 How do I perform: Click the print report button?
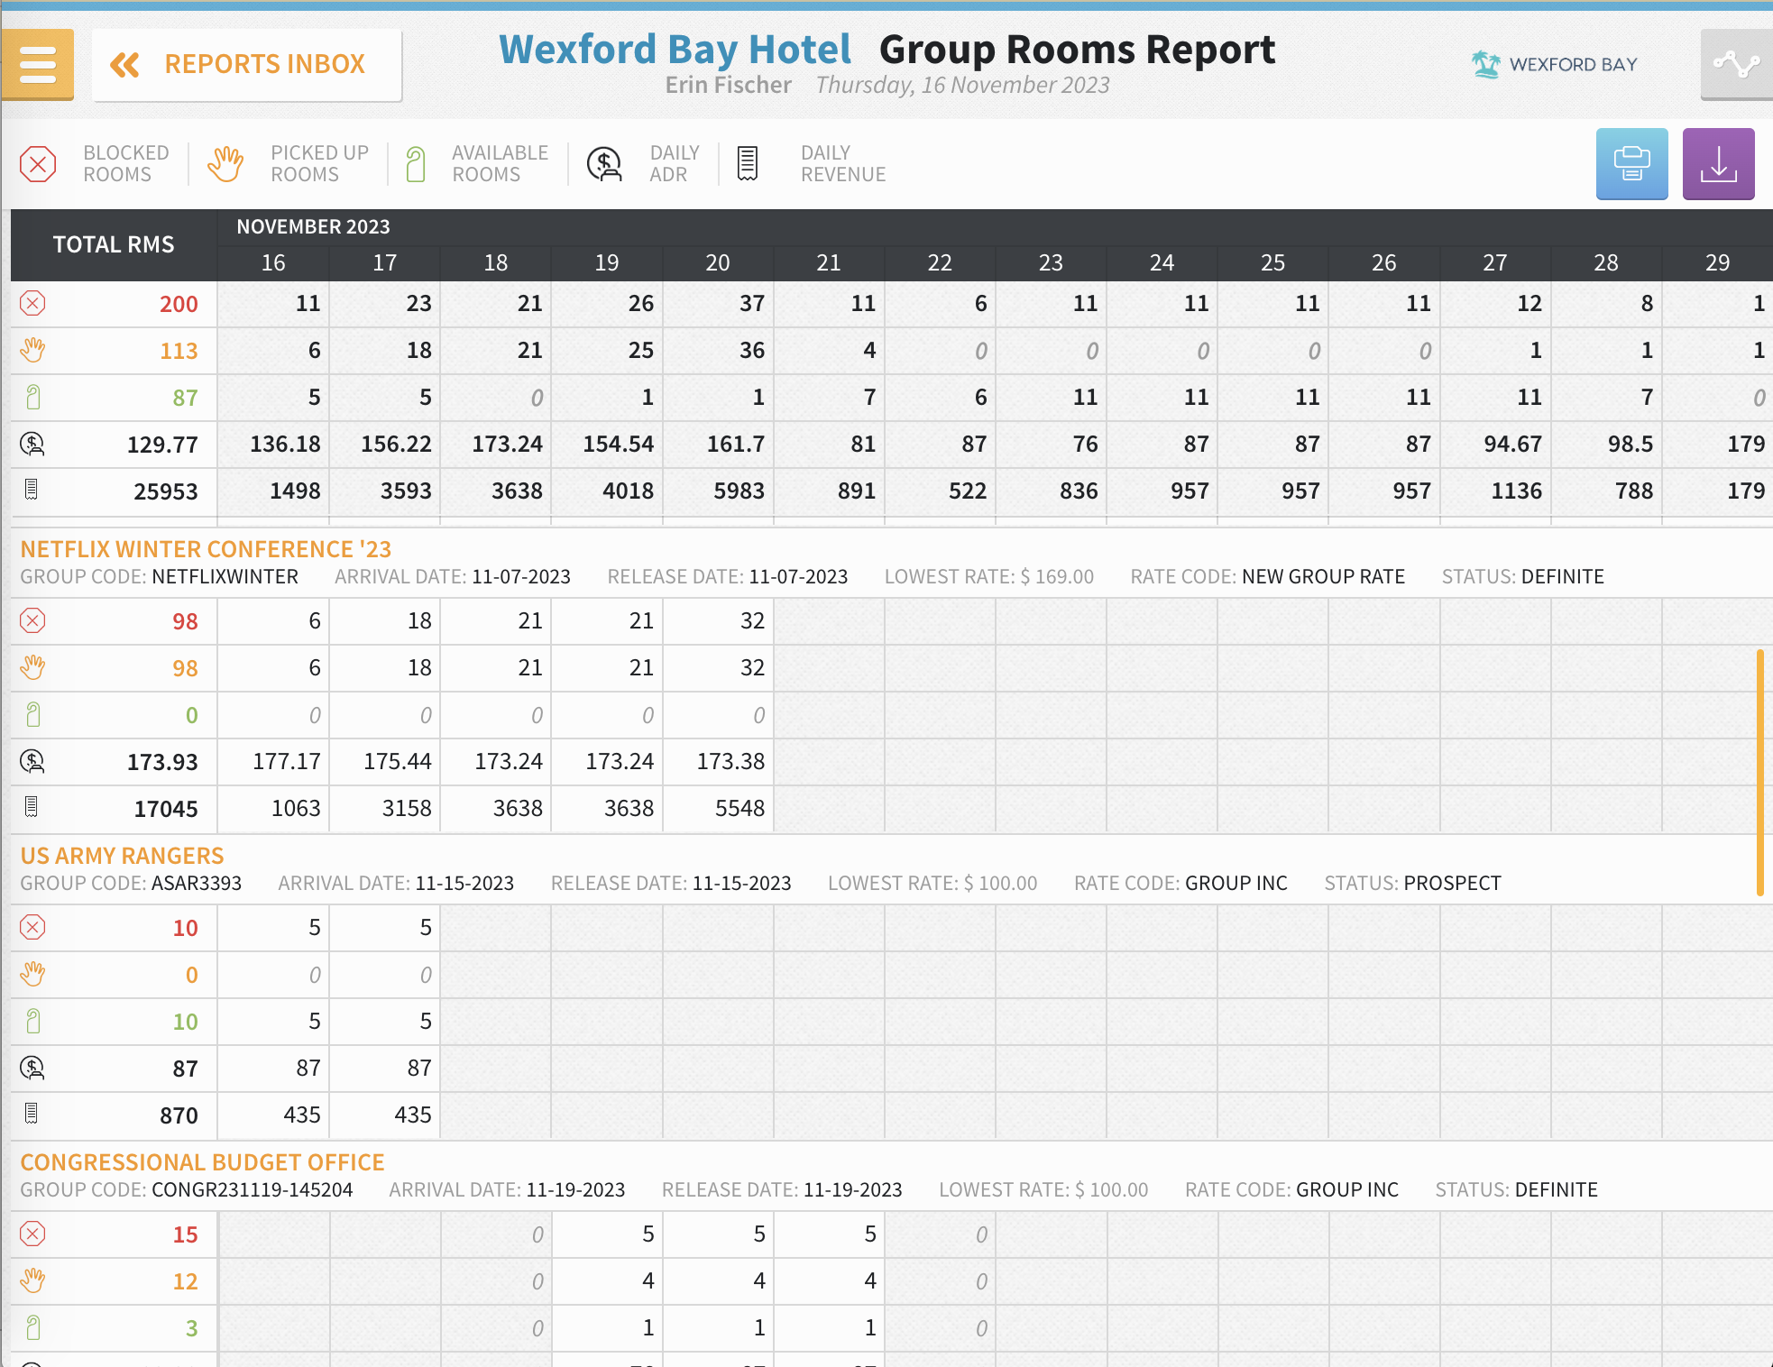tap(1631, 164)
